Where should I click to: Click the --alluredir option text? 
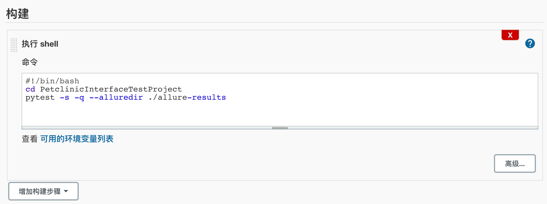coord(116,97)
